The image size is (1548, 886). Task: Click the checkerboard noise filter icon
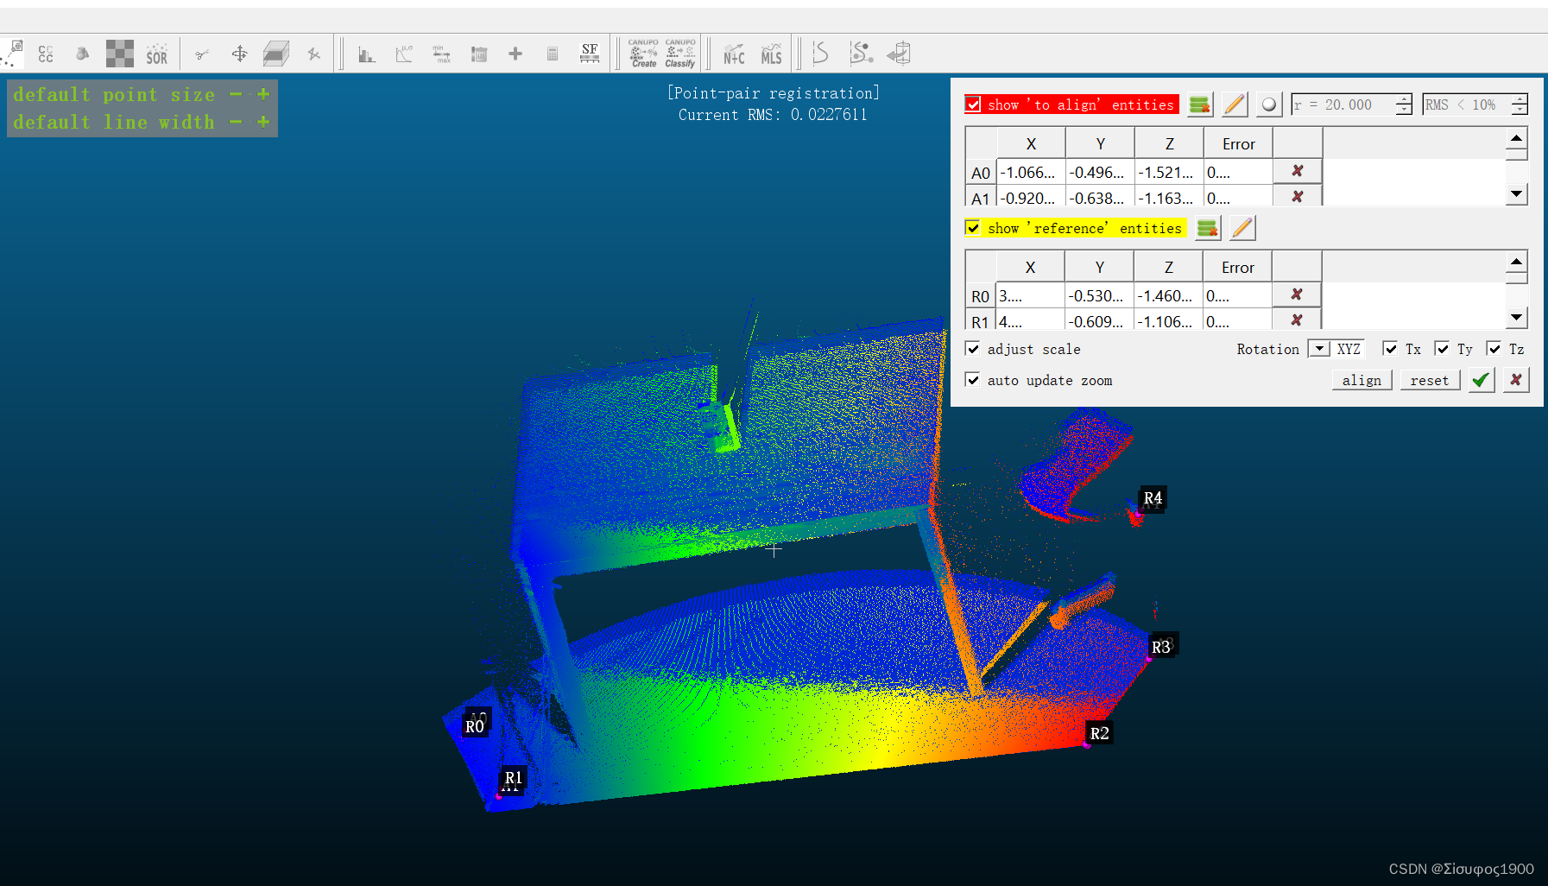120,54
